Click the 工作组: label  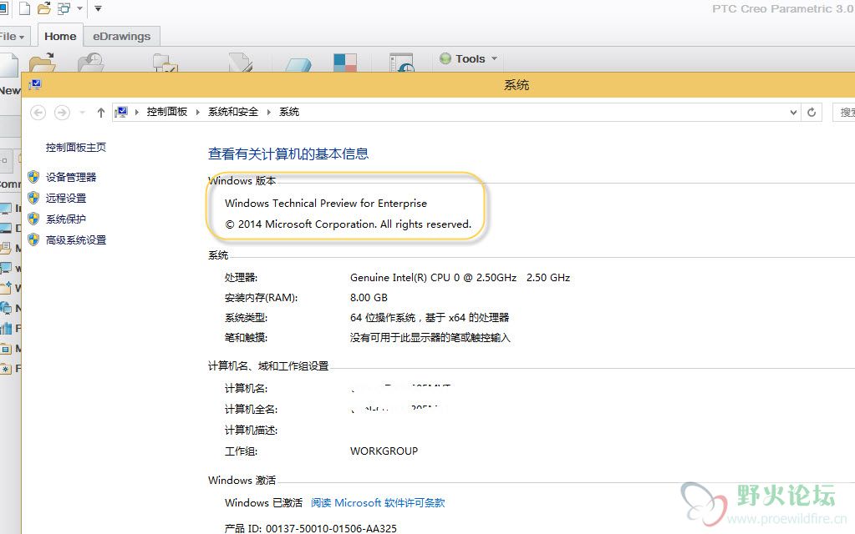pos(241,451)
